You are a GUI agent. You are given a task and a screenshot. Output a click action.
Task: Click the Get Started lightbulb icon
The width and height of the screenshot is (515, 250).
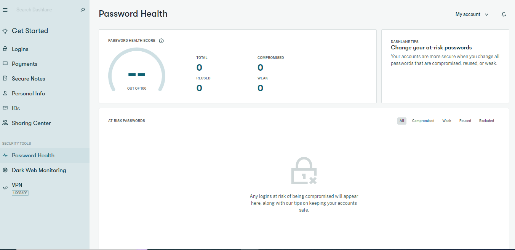[x=5, y=31]
